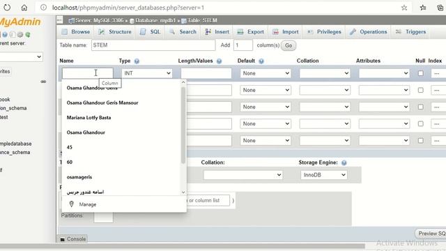Image resolution: width=446 pixels, height=251 pixels.
Task: Open the Import tab
Action: tap(285, 32)
